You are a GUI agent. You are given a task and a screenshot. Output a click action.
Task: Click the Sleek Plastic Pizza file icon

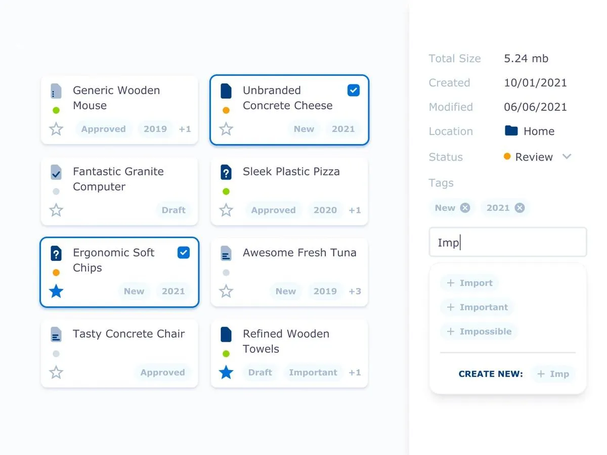[226, 172]
